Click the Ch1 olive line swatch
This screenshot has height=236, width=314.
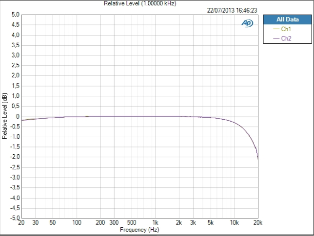pyautogui.click(x=276, y=29)
